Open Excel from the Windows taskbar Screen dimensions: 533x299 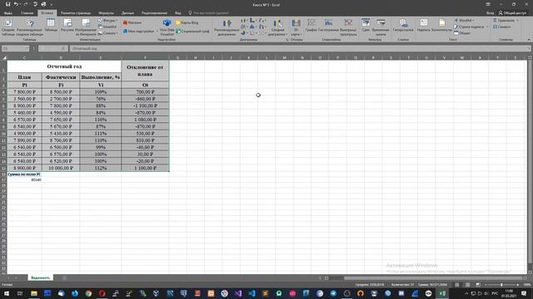pos(442,293)
